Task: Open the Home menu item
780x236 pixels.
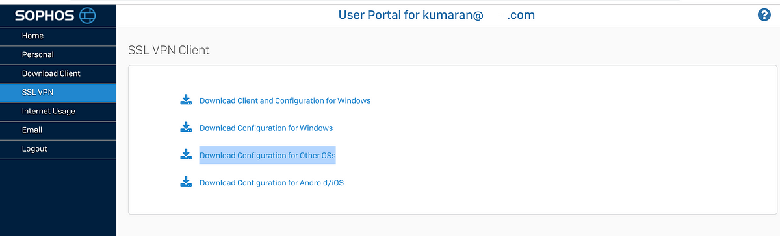Action: pos(58,36)
